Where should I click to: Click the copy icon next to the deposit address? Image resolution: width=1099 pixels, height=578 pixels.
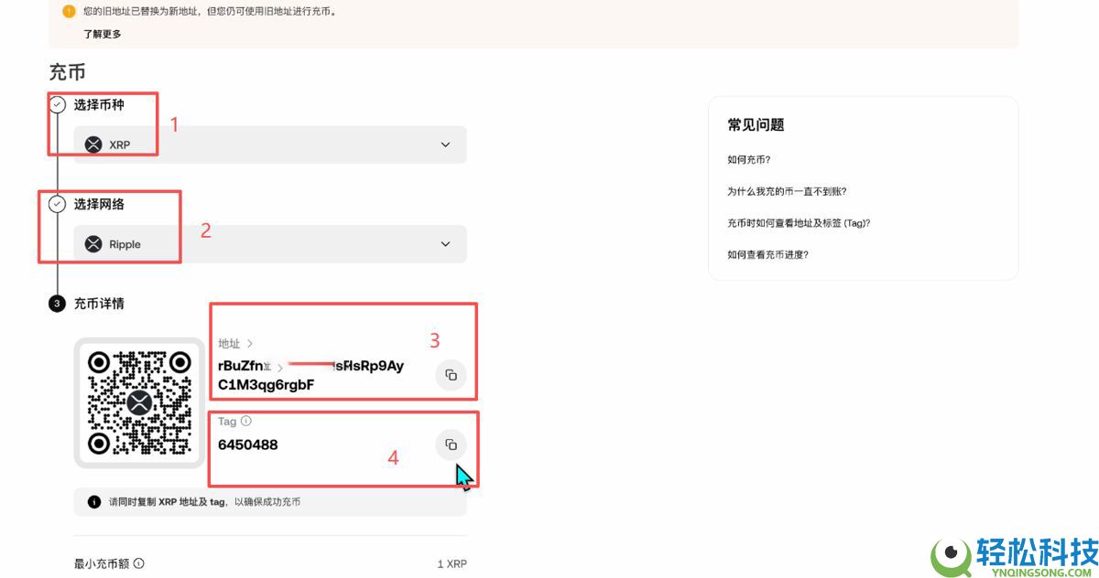point(450,375)
